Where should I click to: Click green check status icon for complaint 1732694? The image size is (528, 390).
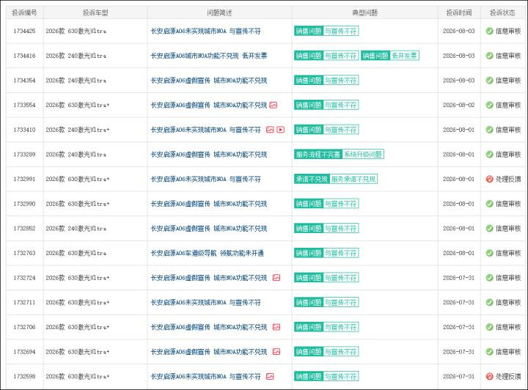[x=490, y=352]
